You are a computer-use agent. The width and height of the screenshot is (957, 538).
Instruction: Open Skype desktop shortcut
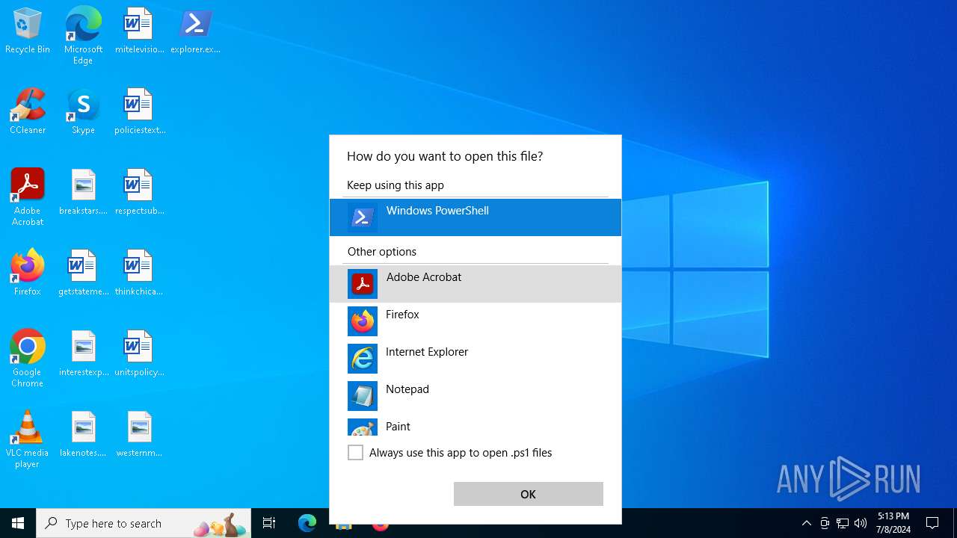click(x=83, y=112)
